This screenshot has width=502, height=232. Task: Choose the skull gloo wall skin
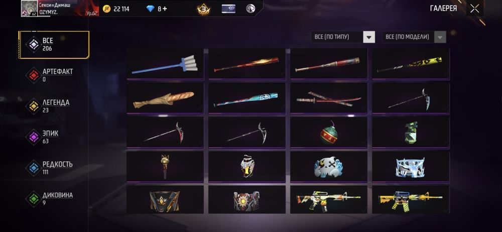coord(329,167)
